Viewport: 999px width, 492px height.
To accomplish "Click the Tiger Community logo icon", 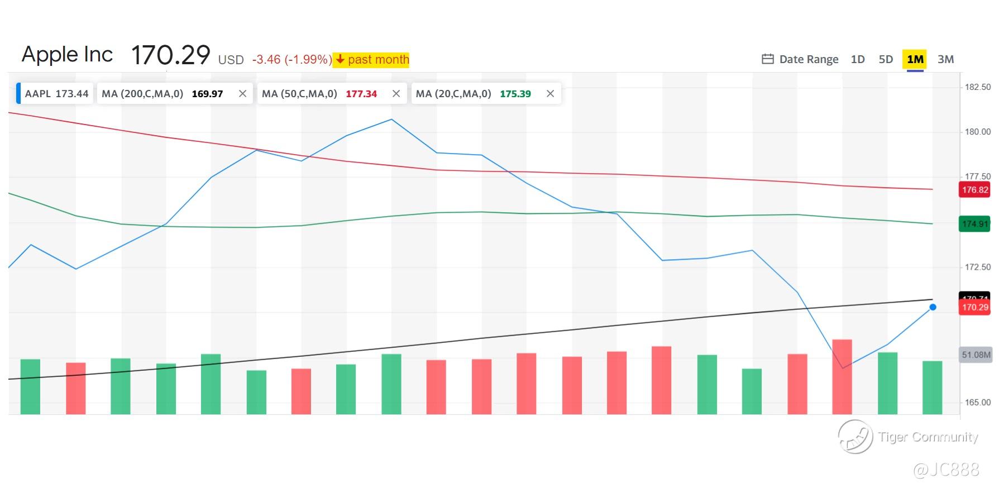I will click(x=855, y=437).
